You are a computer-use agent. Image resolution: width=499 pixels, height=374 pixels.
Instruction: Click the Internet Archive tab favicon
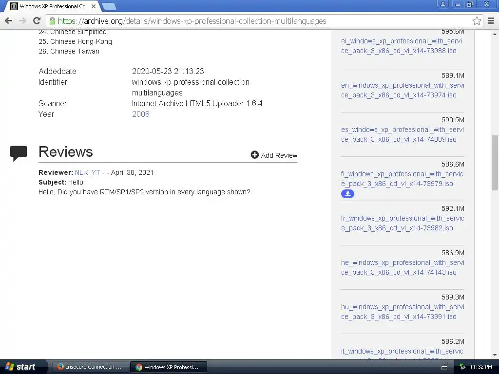[14, 6]
